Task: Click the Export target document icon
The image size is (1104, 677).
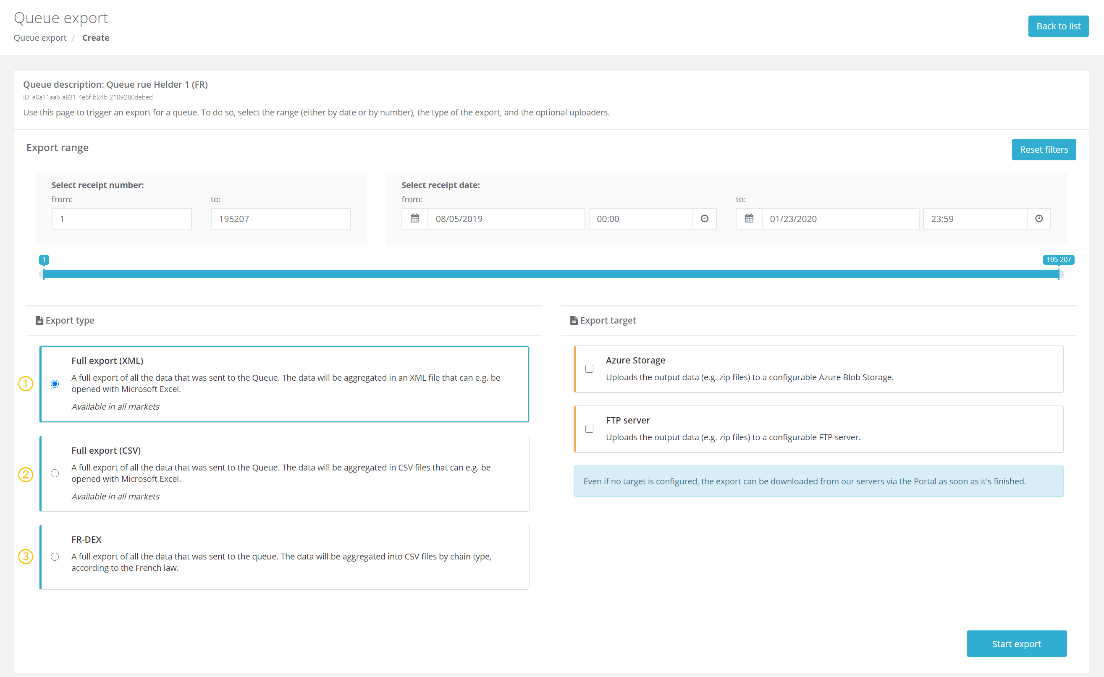Action: pos(573,320)
